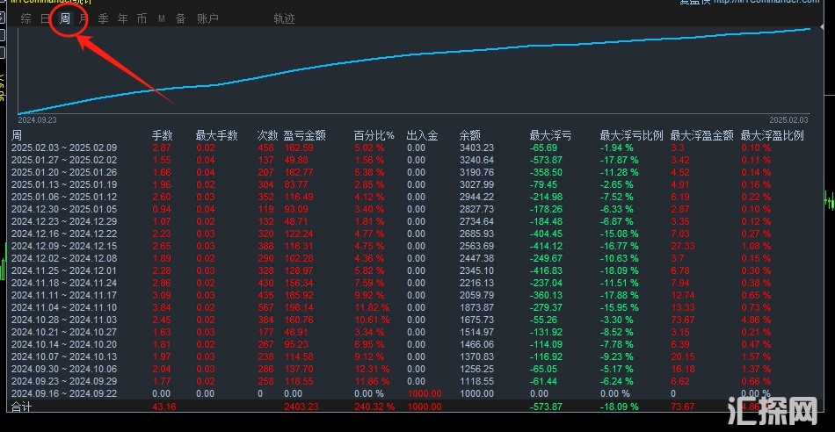The height and width of the screenshot is (432, 835).
Task: Click the M tab
Action: [x=162, y=18]
